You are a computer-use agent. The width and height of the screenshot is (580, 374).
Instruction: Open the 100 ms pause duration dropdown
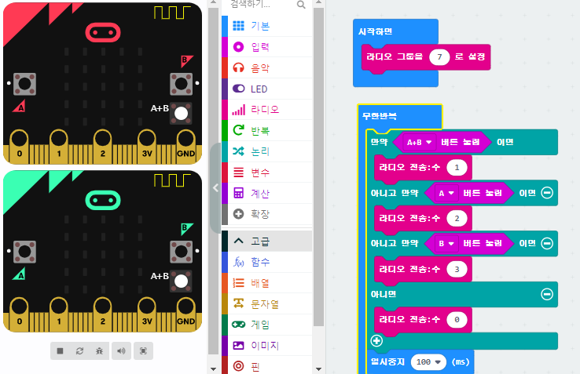[429, 361]
